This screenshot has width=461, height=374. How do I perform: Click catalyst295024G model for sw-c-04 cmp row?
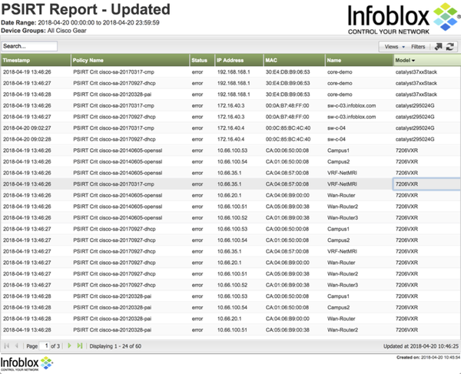pos(415,128)
